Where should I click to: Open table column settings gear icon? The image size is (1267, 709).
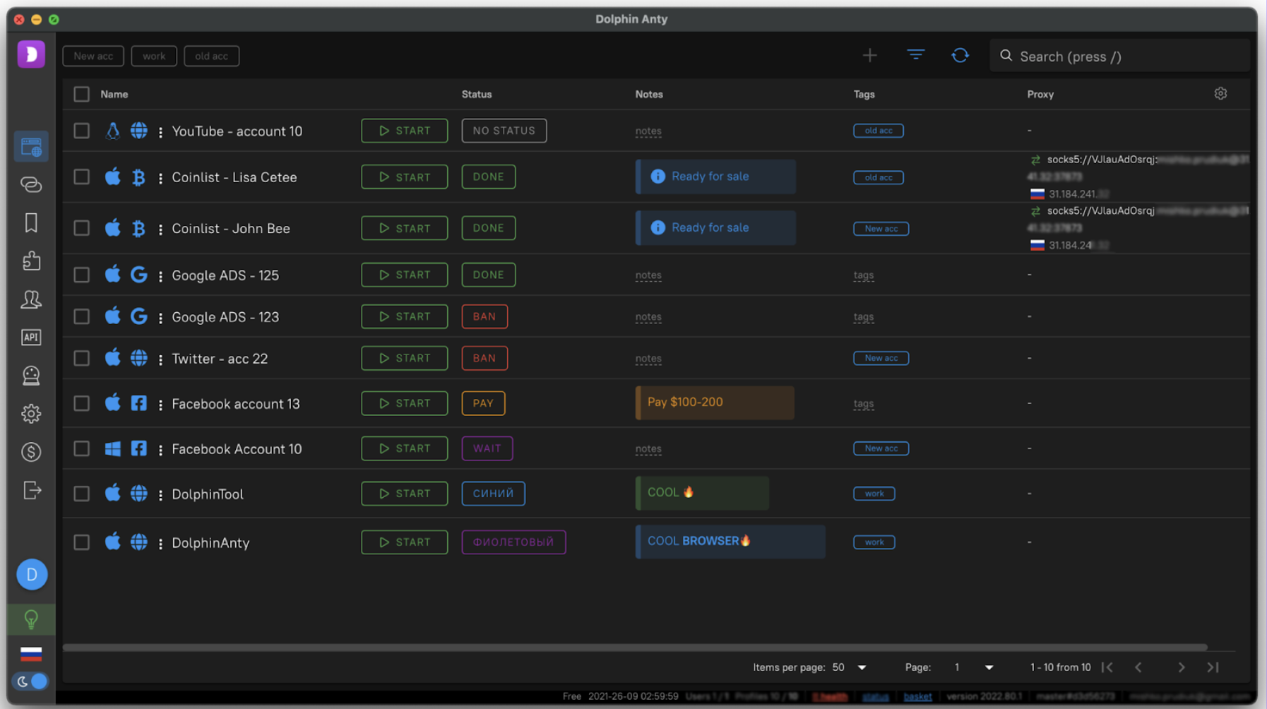click(1220, 94)
